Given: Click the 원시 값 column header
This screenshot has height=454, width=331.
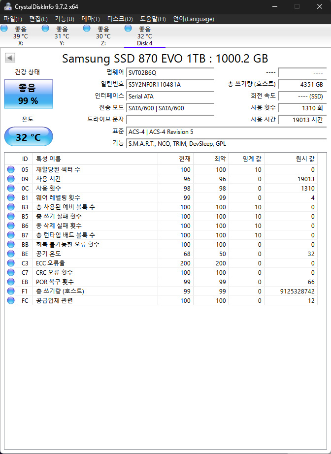Looking at the screenshot, I should [291, 159].
